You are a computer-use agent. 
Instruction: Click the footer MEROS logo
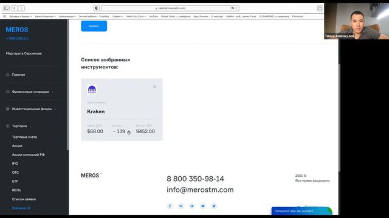click(x=91, y=176)
